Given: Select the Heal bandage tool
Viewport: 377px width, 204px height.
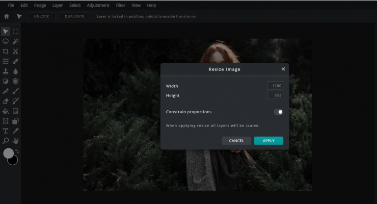Looking at the screenshot, I should [16, 61].
